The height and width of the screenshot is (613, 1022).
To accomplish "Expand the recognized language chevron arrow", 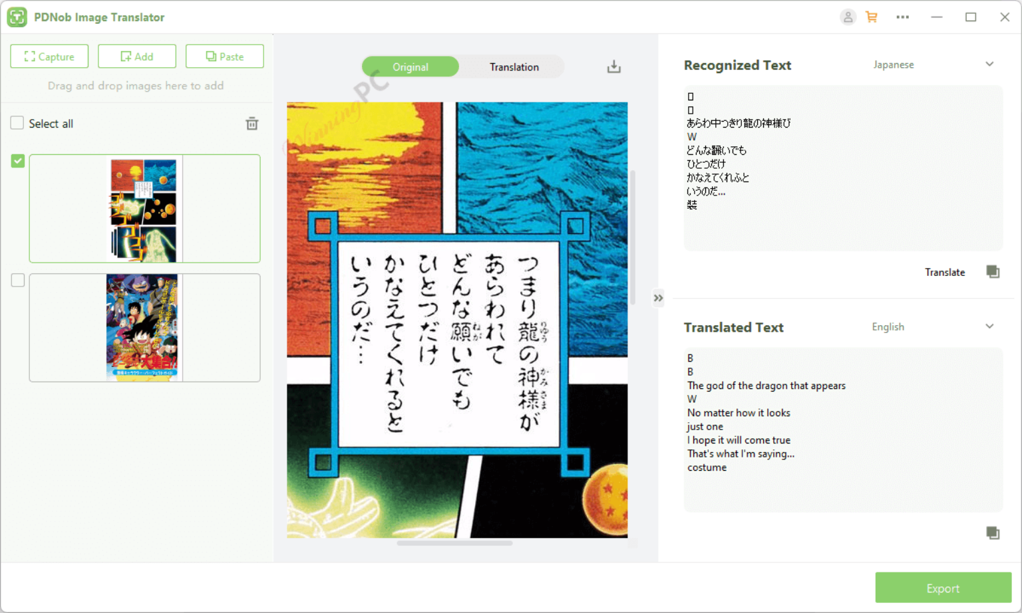I will pos(989,64).
